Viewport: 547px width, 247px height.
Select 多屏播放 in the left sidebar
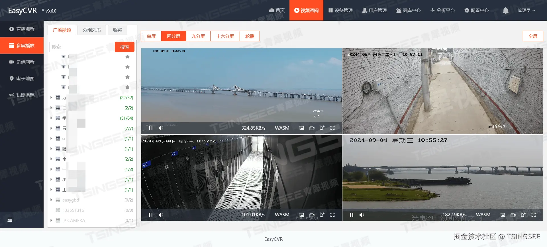pyautogui.click(x=22, y=45)
